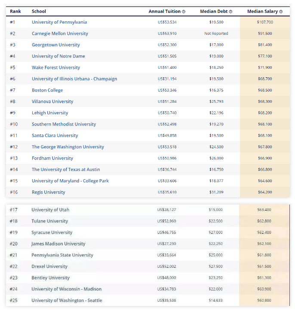Image resolution: width=295 pixels, height=312 pixels.
Task: Click the $81,400 salary cell
Action: 265,45
